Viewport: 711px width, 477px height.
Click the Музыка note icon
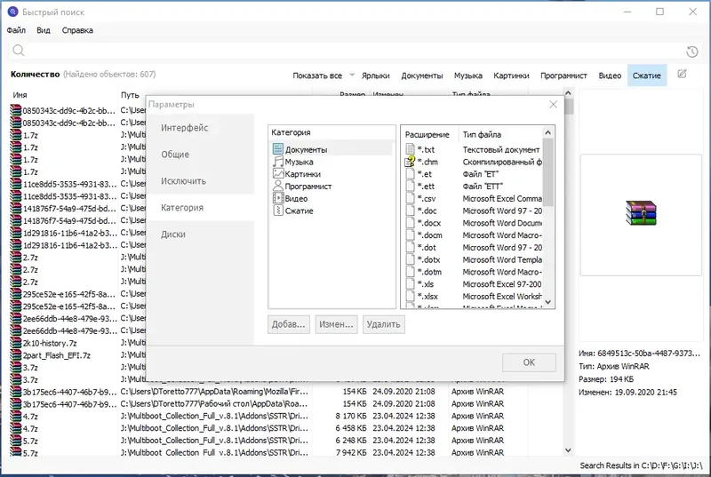pyautogui.click(x=277, y=162)
